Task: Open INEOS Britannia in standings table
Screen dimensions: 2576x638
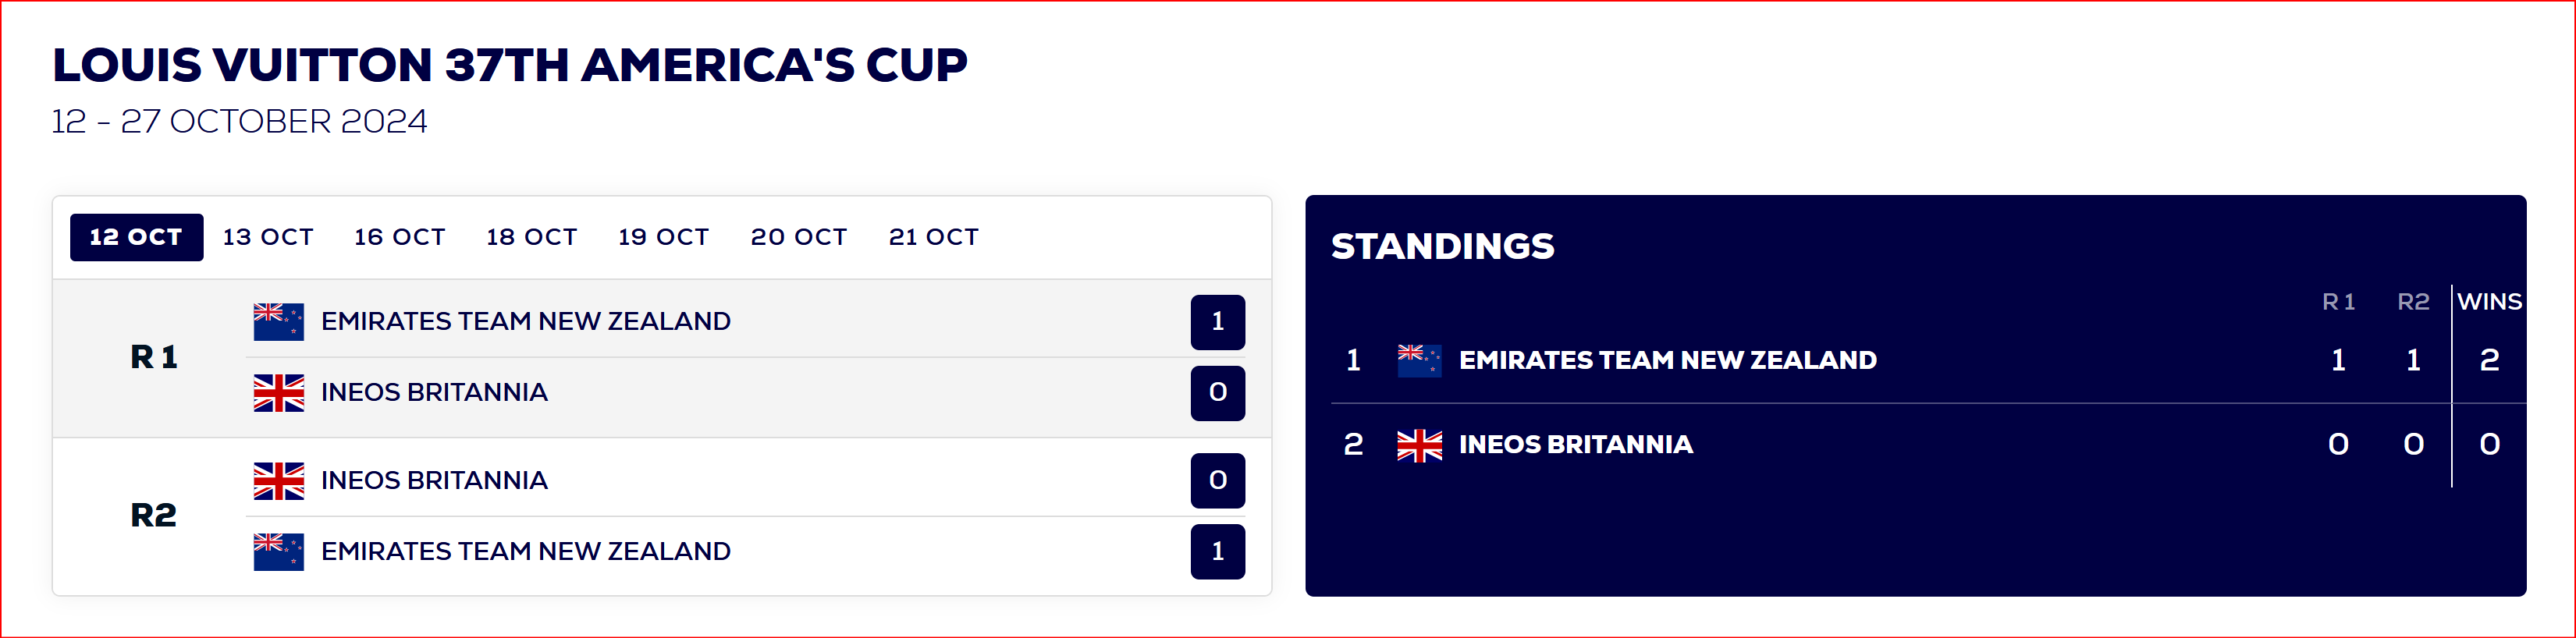Action: (x=1575, y=445)
